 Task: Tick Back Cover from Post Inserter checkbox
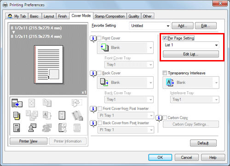pyautogui.click(x=100, y=123)
